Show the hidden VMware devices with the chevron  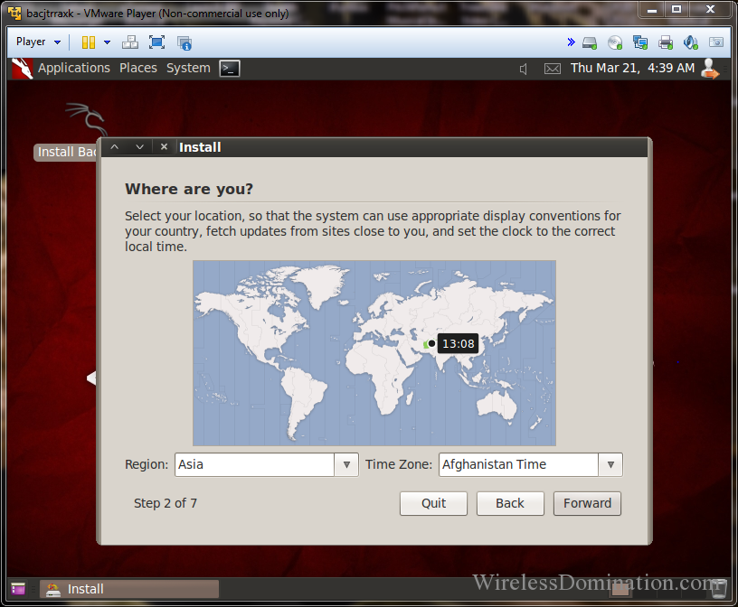(571, 42)
